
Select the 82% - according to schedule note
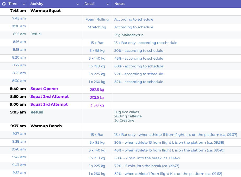(x=139, y=82)
